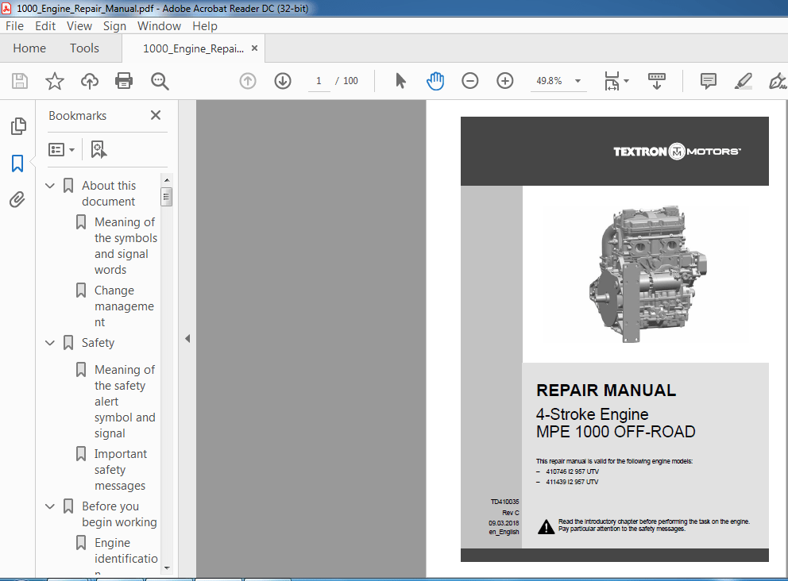Go to Meaning of the safety alert bookmark
The image size is (788, 581).
tap(125, 402)
